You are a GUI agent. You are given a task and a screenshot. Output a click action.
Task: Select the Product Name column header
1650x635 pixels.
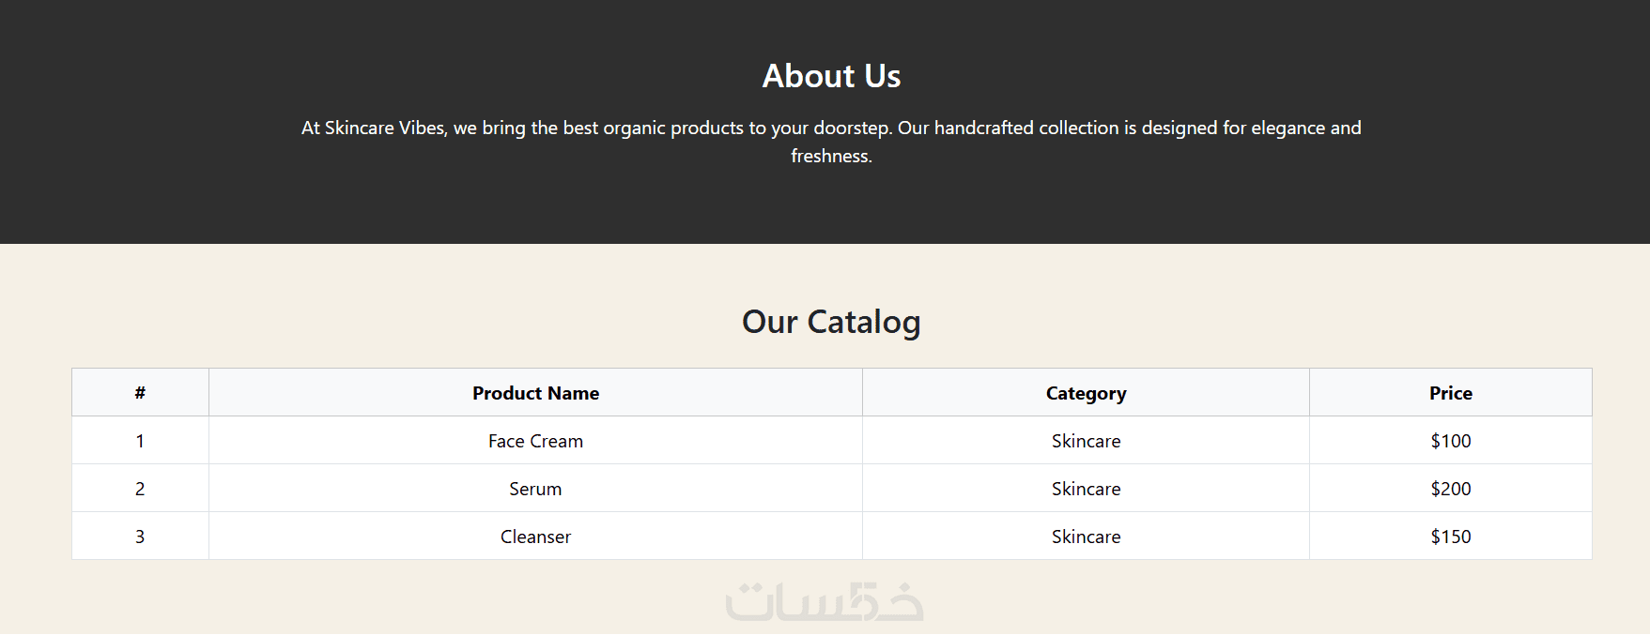coord(535,393)
